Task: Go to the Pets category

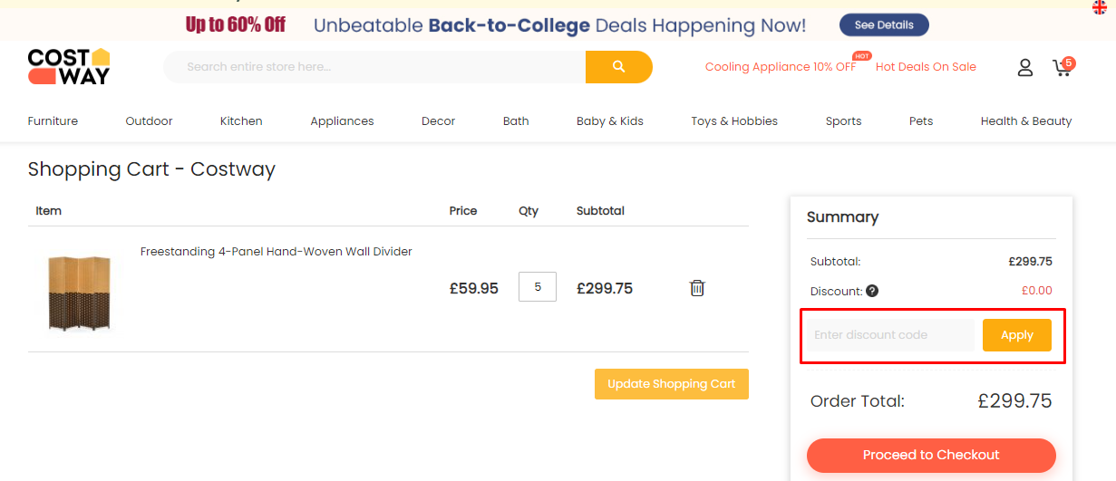Action: (921, 121)
